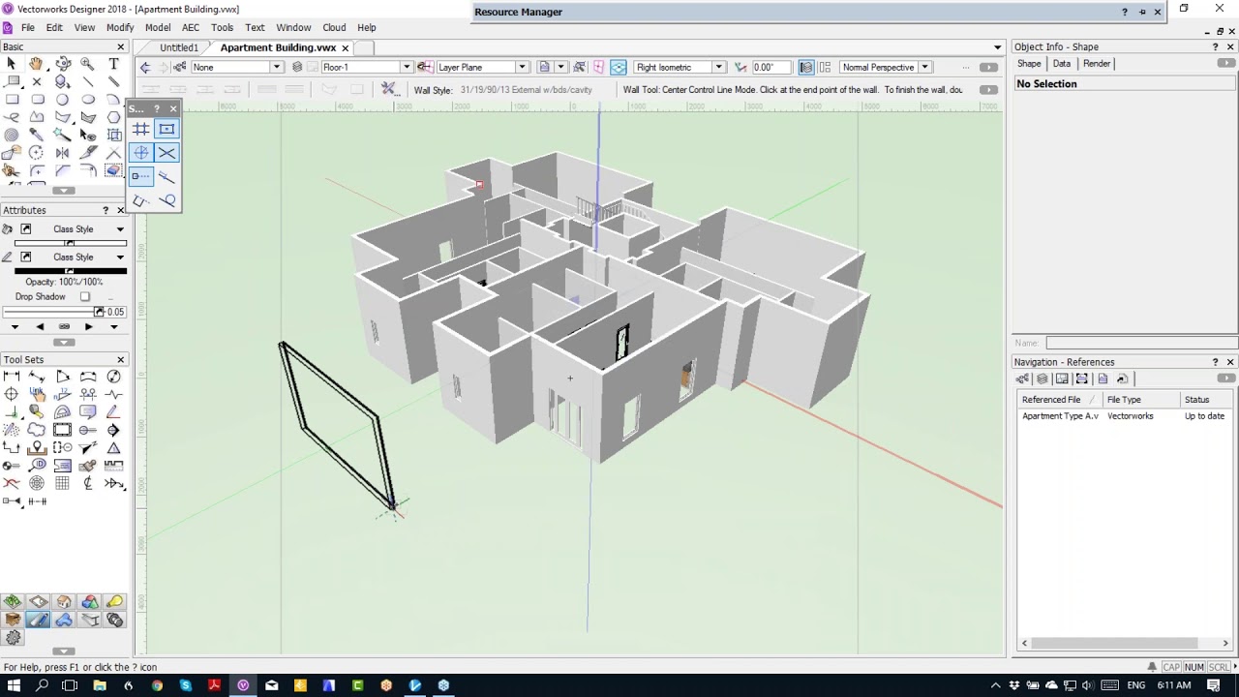Open the gear Machine Components tool set
Screen dimensions: 1239x697
click(x=13, y=637)
